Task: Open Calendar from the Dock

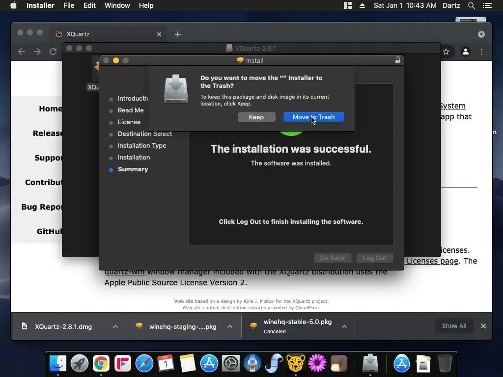Action: tap(166, 363)
